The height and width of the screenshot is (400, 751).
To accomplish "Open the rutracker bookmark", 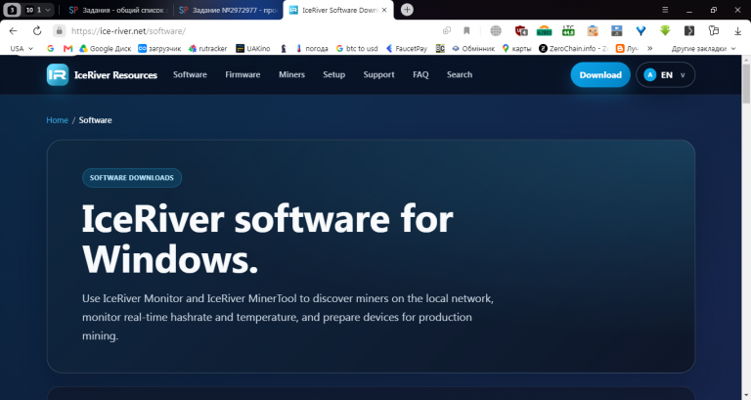I will tap(208, 48).
